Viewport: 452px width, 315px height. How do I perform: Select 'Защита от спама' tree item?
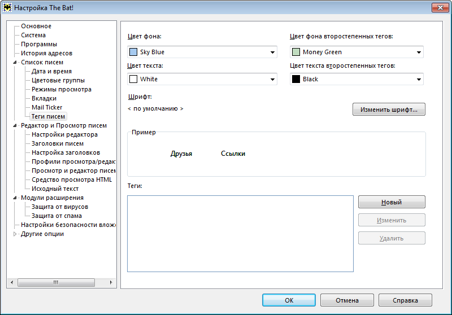56,216
